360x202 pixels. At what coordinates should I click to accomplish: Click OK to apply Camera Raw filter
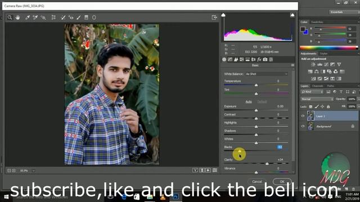pos(282,182)
